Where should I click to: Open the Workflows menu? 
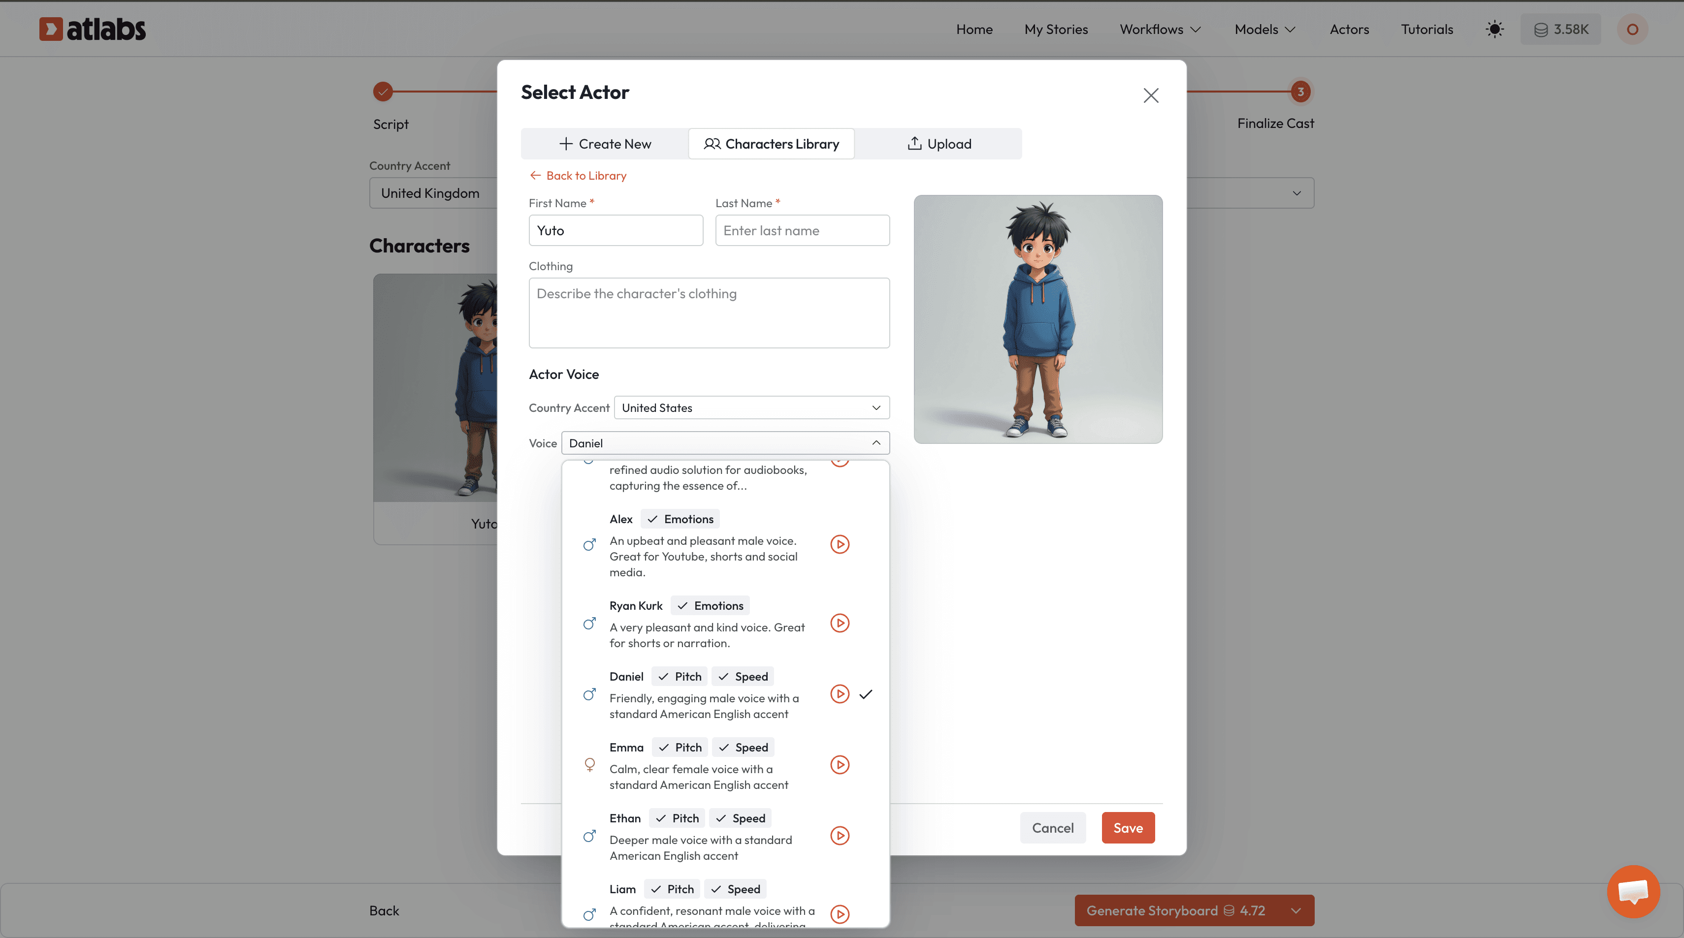click(x=1160, y=30)
